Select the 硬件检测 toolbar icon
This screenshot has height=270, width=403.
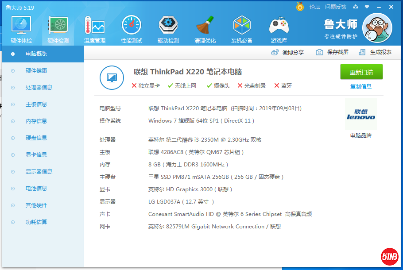click(x=58, y=28)
